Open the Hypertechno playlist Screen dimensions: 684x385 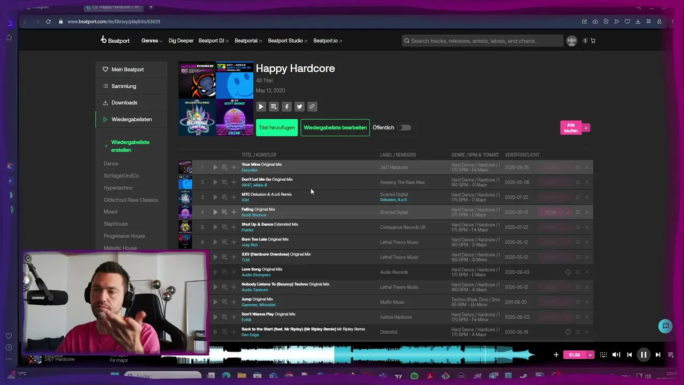[118, 188]
